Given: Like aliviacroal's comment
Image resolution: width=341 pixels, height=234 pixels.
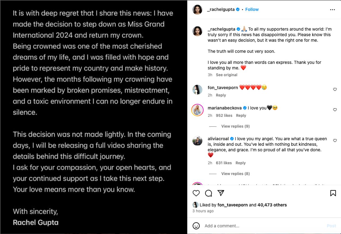Looking at the screenshot, I should pyautogui.click(x=335, y=140).
